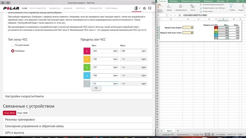Switch to the Главная ribbon tab in Excel
Screen dimensions: 246x138
tap(162, 1)
